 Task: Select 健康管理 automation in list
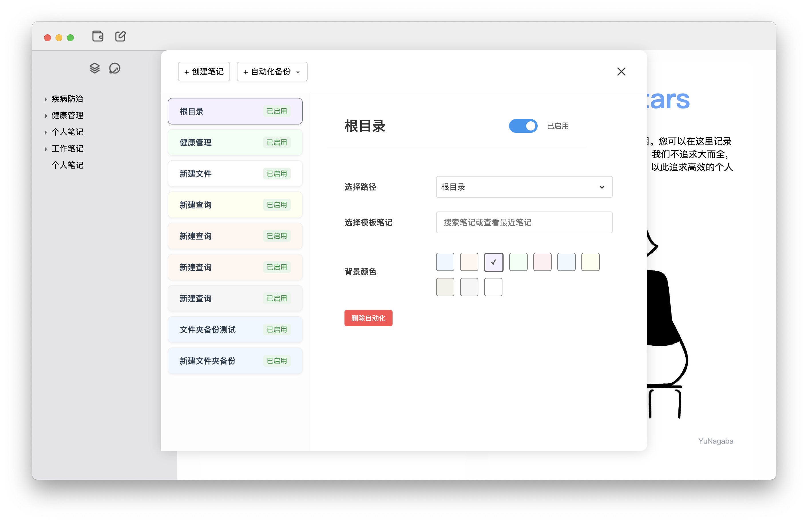[235, 142]
